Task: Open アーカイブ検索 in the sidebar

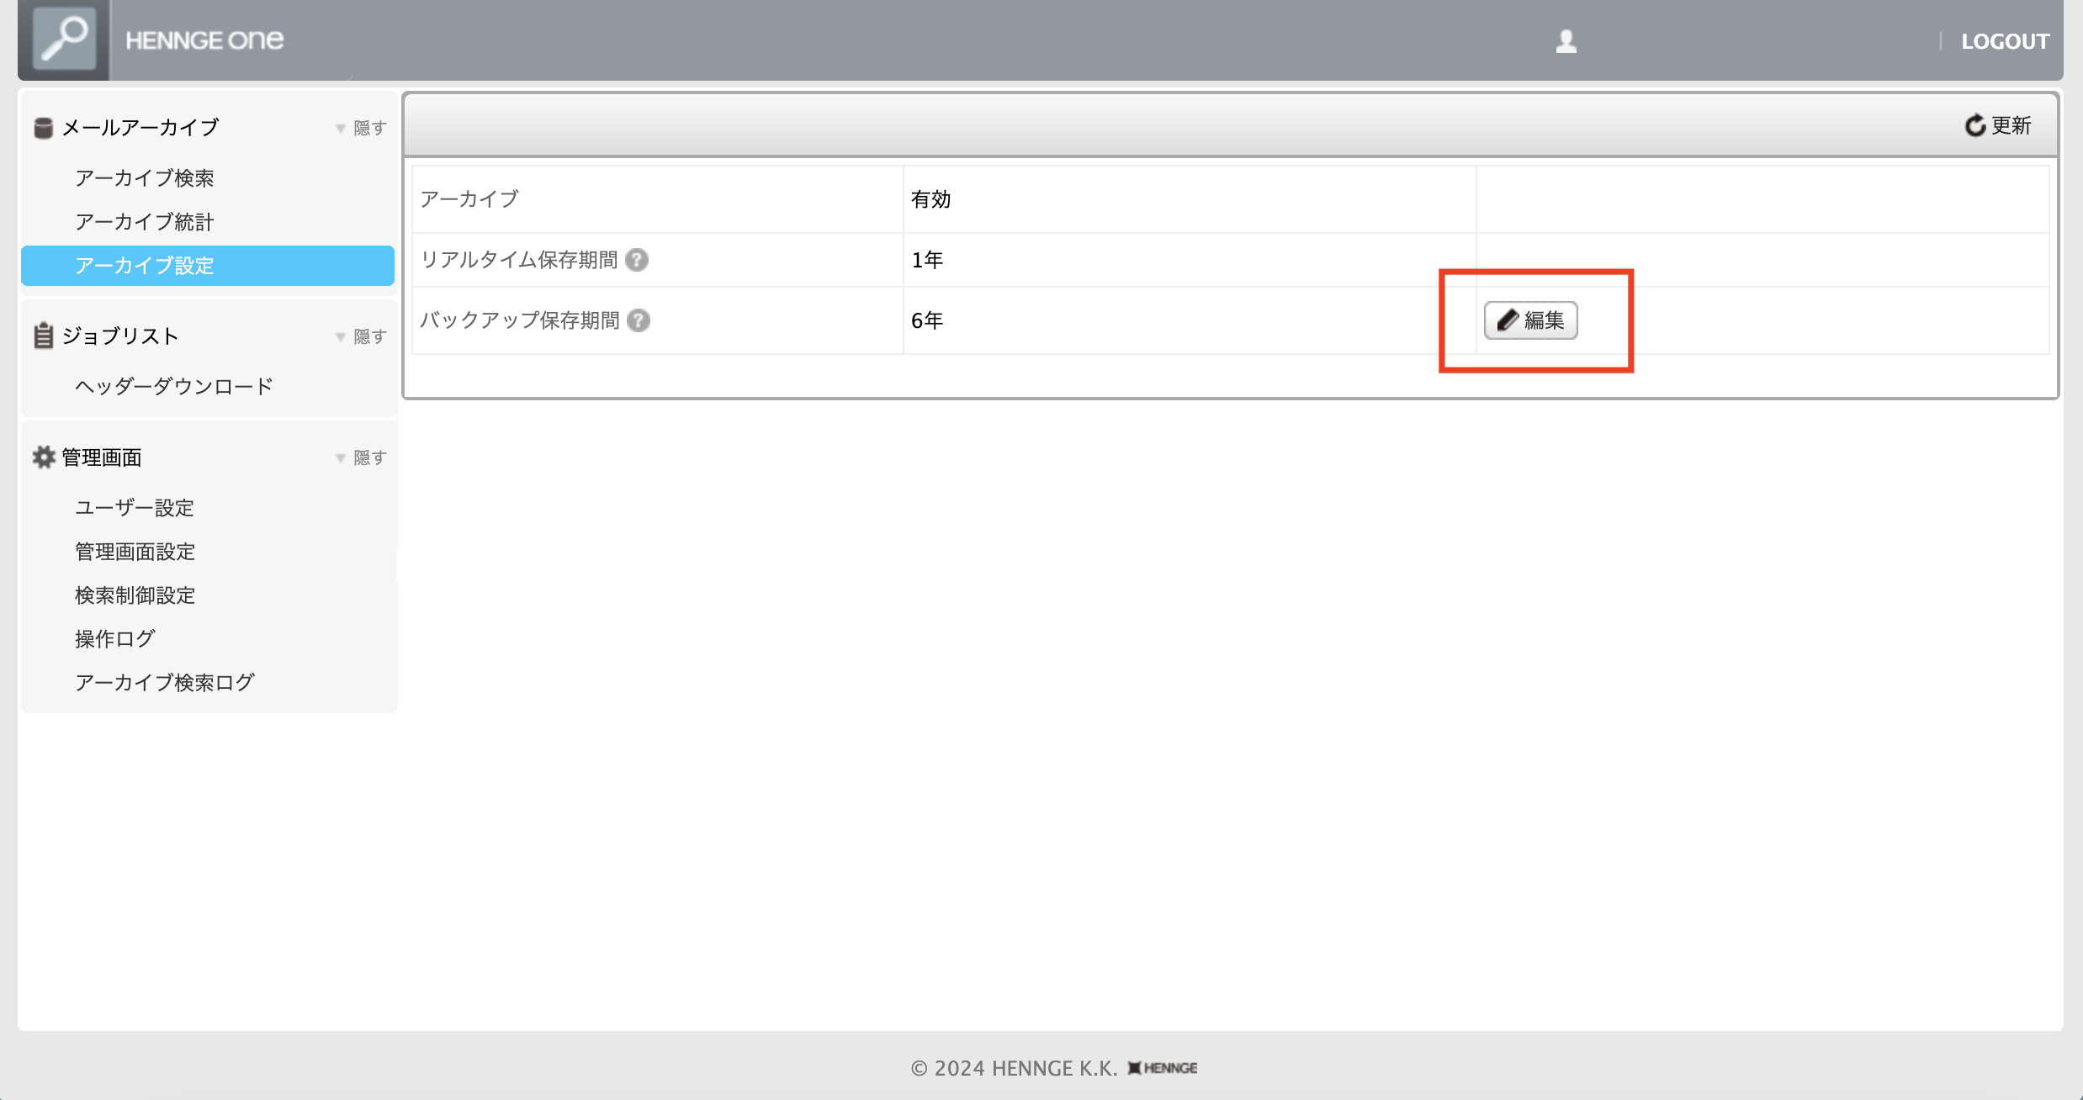Action: click(x=145, y=178)
